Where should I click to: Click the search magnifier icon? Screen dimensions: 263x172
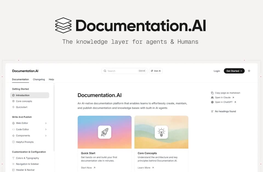pyautogui.click(x=105, y=71)
